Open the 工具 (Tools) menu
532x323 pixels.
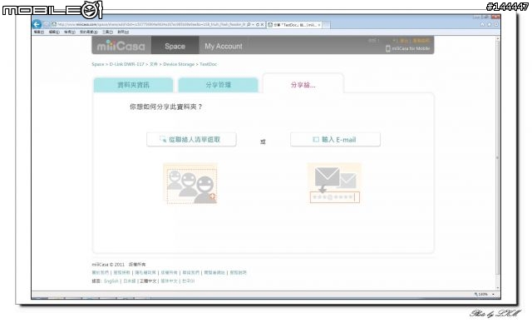click(x=107, y=32)
